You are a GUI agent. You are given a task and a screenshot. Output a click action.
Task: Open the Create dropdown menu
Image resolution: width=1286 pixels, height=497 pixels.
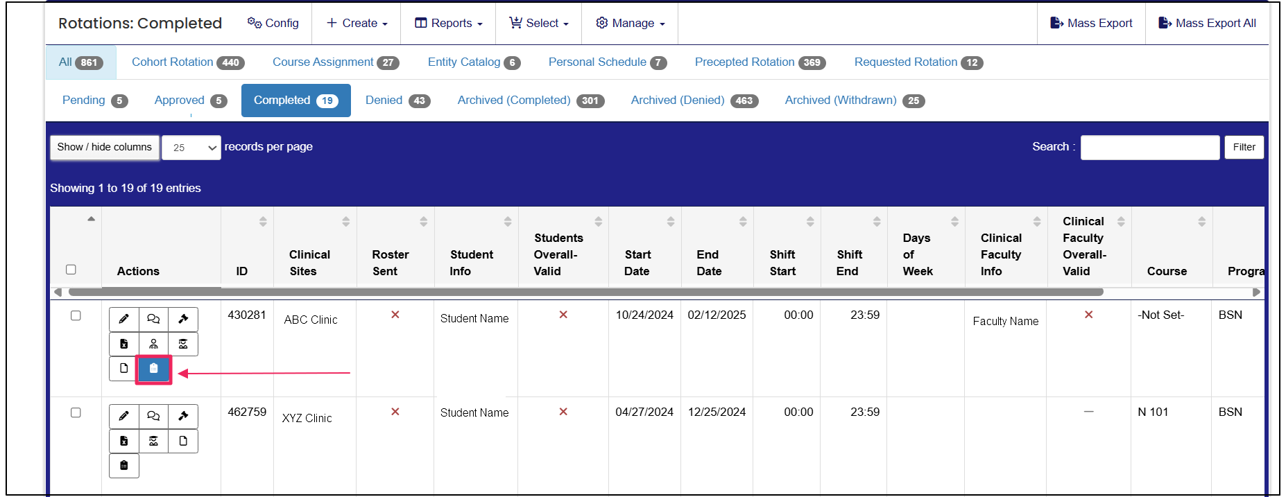(x=357, y=23)
